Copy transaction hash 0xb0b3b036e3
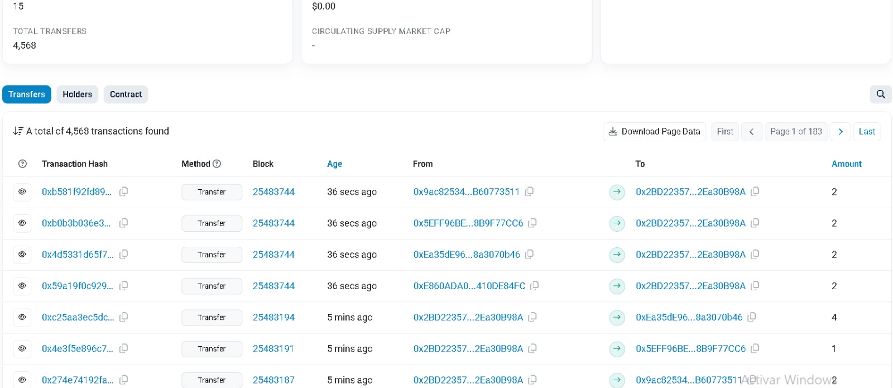This screenshot has width=893, height=388. [x=124, y=223]
